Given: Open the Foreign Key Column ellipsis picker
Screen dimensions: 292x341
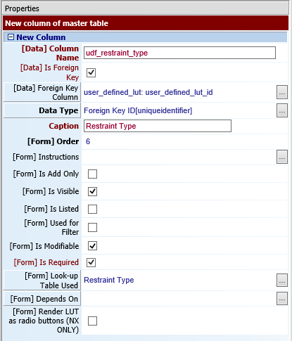Looking at the screenshot, I should pos(282,92).
